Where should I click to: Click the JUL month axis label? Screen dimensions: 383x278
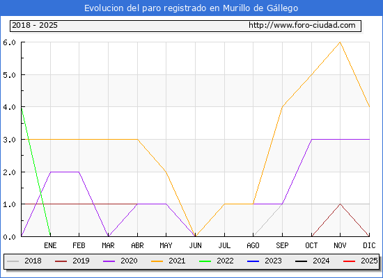coord(224,245)
